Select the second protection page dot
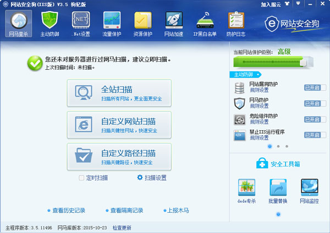330x233 pixels. [x=278, y=146]
